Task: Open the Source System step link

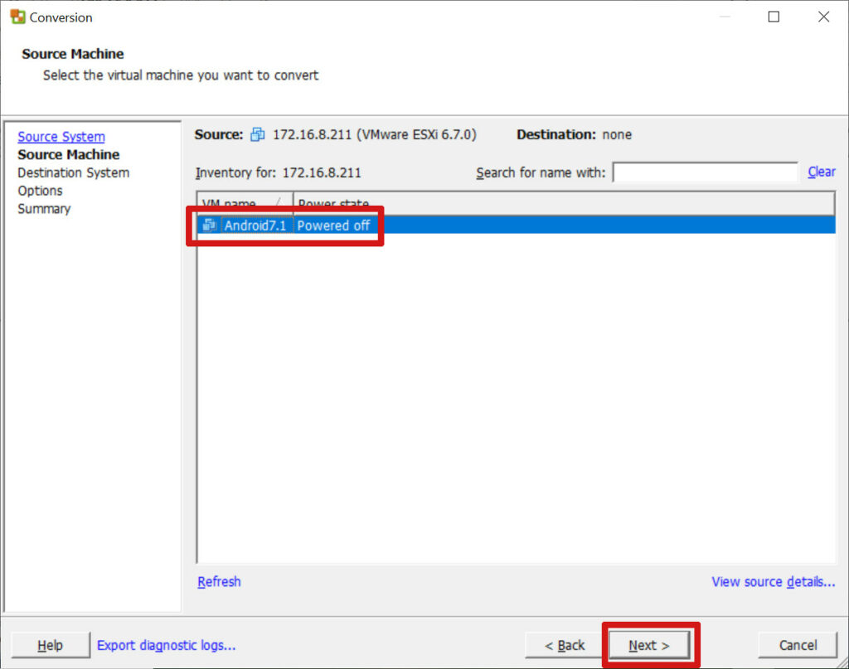Action: [x=61, y=137]
